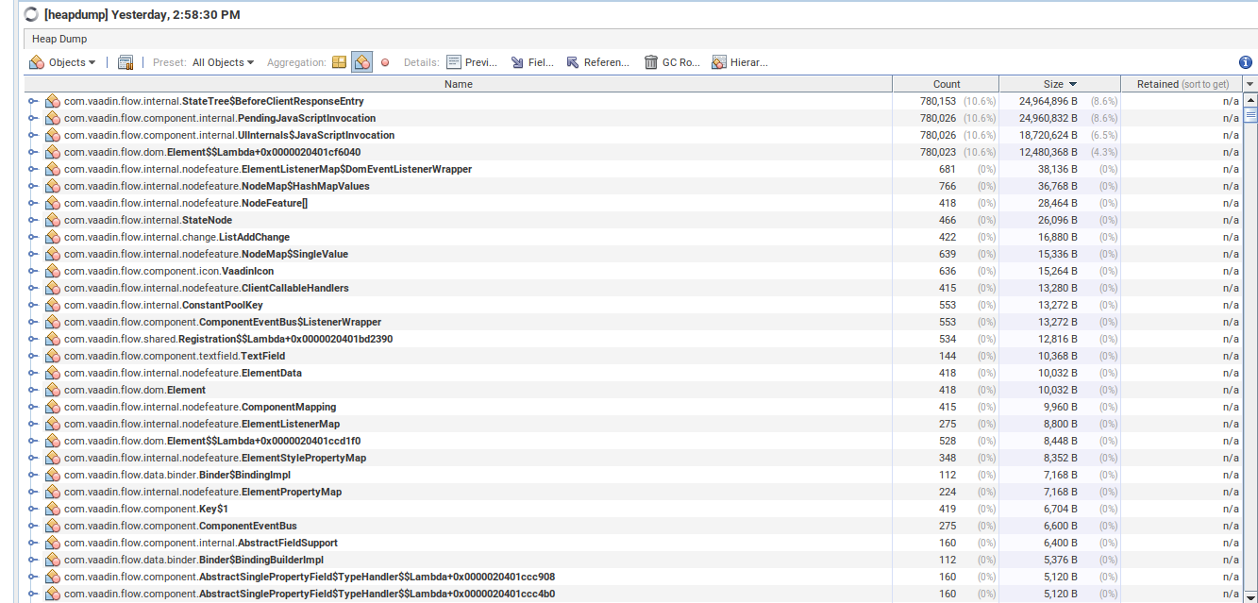Screen dimensions: 1258x603
Task: Click class icon of NodeMap$SingleValue row
Action: coord(53,254)
